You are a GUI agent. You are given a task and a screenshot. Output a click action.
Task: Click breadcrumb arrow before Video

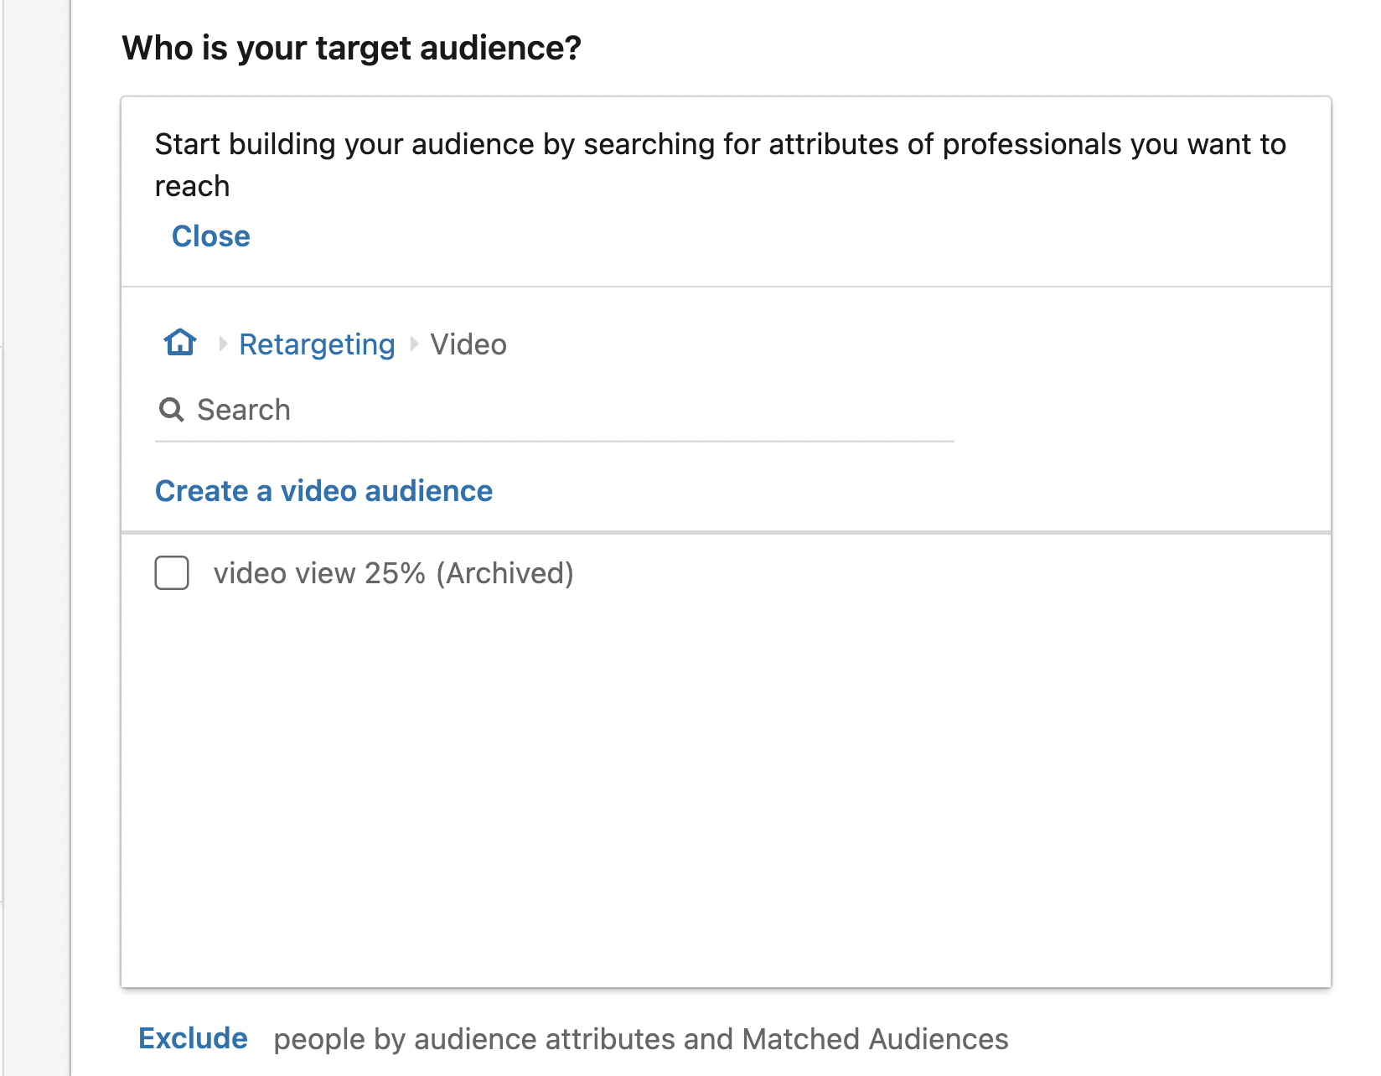(414, 344)
